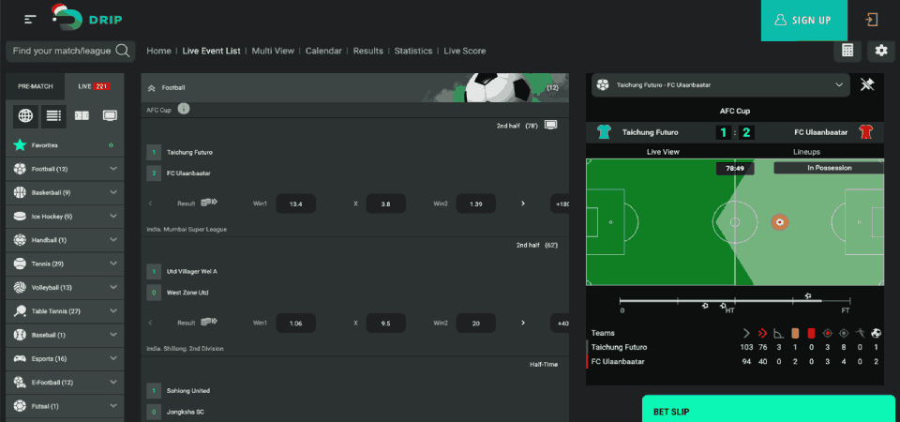Click the search match/league field

pos(70,51)
